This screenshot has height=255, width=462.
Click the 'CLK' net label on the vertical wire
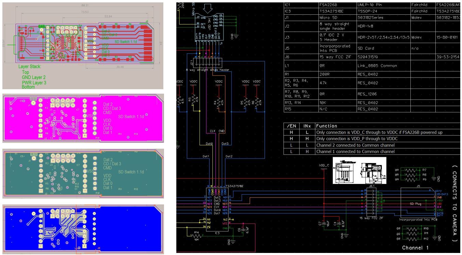pyautogui.click(x=212, y=131)
